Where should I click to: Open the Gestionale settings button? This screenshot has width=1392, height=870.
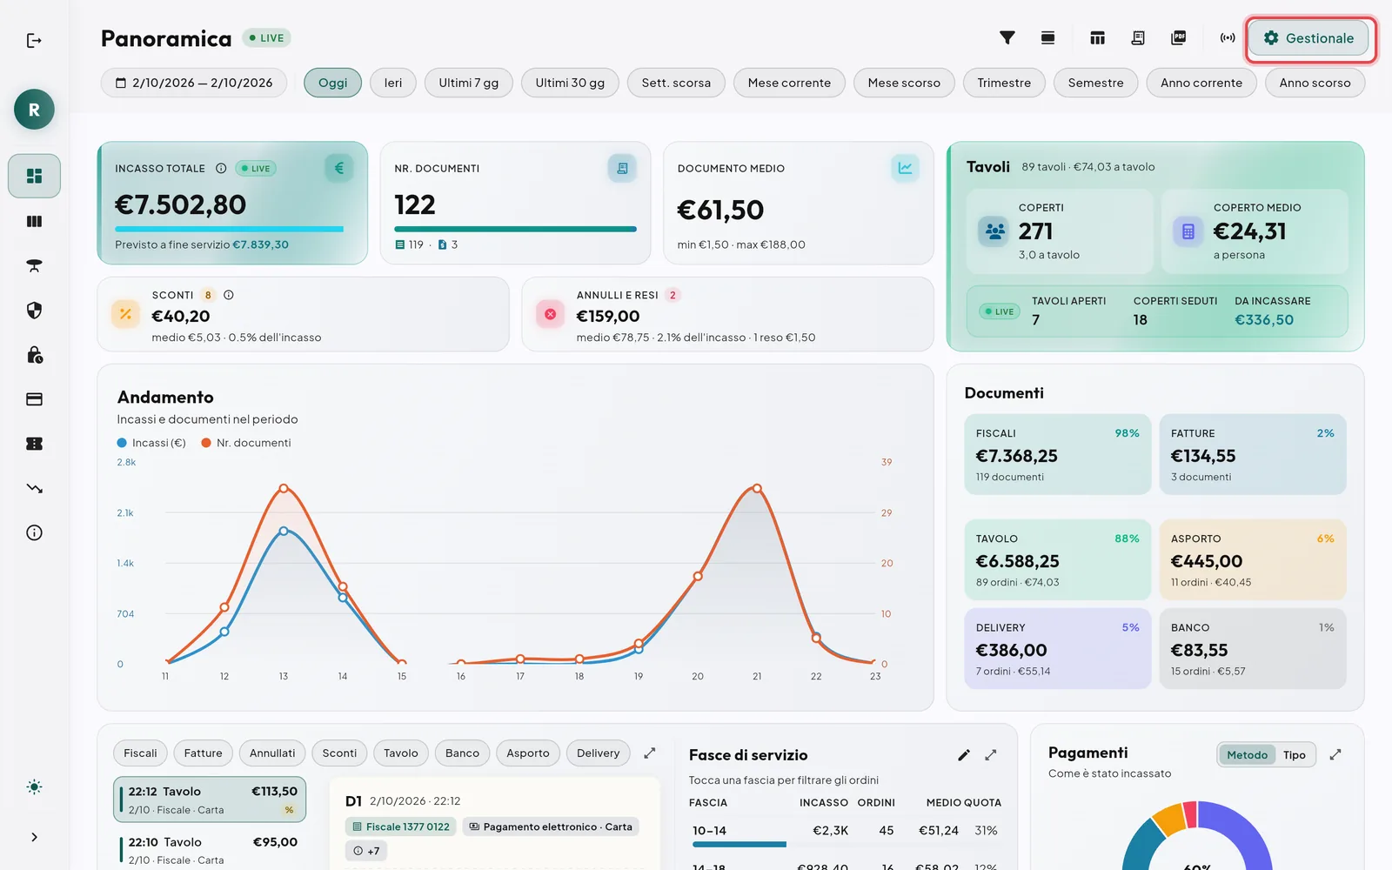pos(1308,38)
